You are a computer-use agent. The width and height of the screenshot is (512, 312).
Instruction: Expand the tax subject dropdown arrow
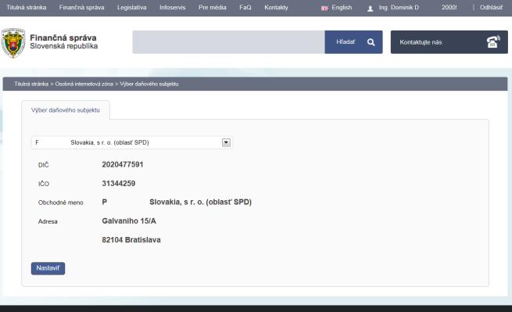click(226, 142)
